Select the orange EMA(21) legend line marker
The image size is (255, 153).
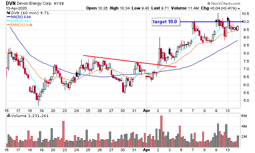coord(8,25)
